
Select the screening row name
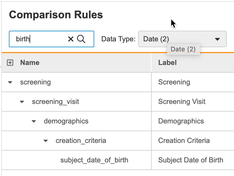point(35,82)
